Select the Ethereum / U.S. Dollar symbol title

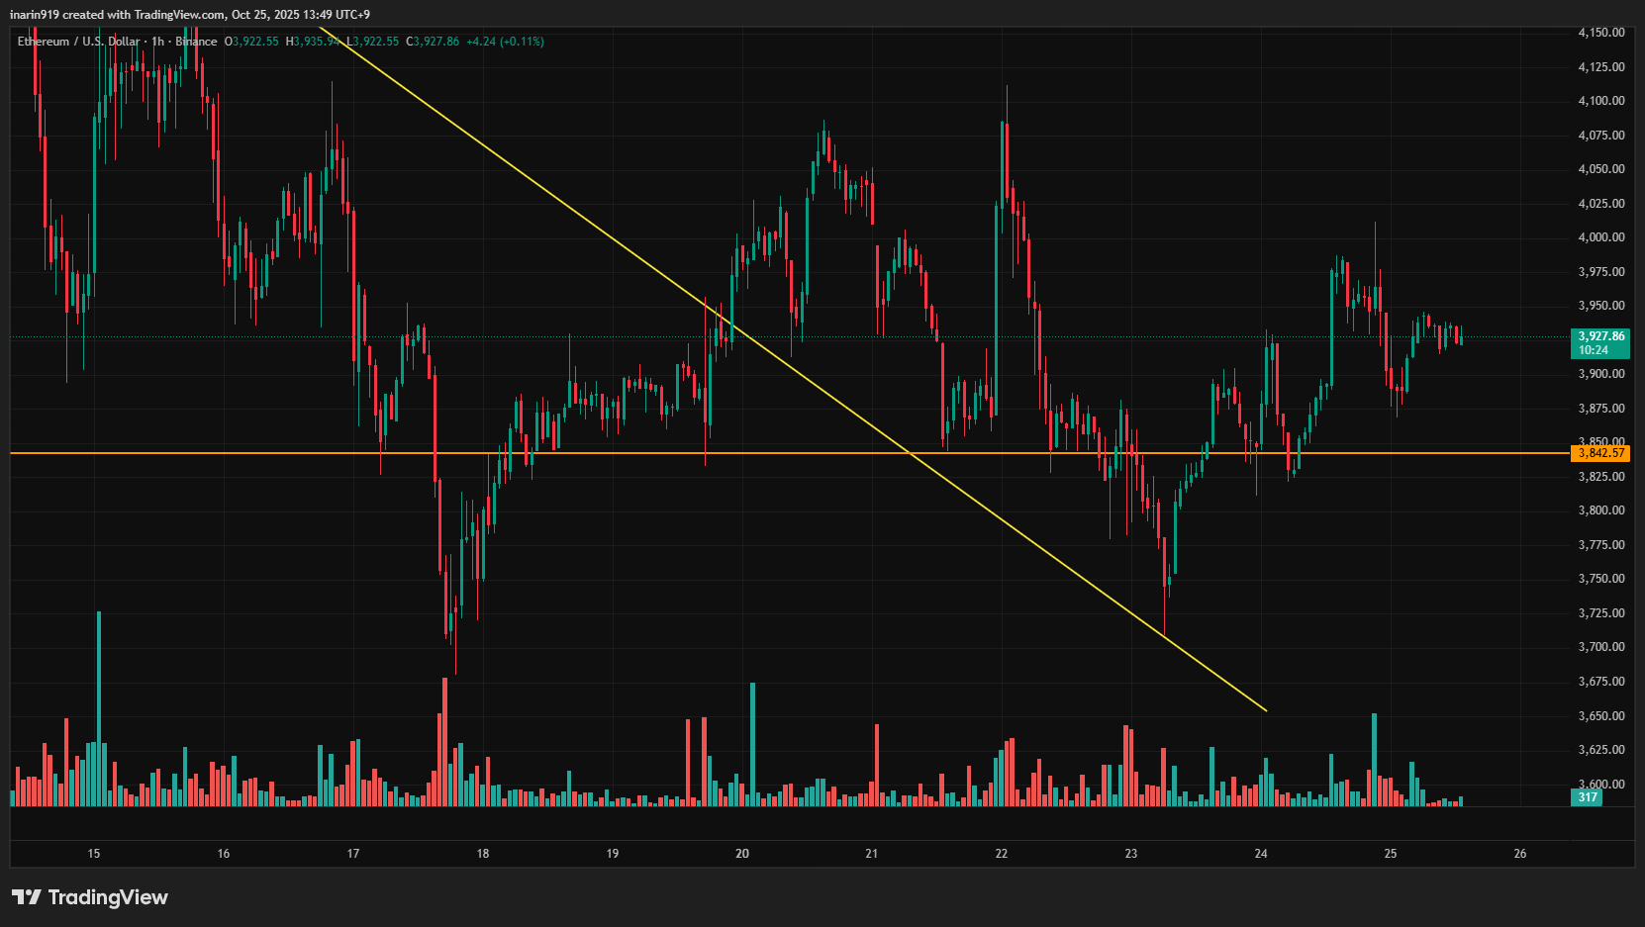click(78, 42)
